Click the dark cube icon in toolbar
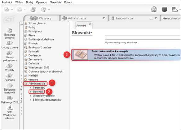The height and width of the screenshot is (130, 181). pyautogui.click(x=164, y=10)
